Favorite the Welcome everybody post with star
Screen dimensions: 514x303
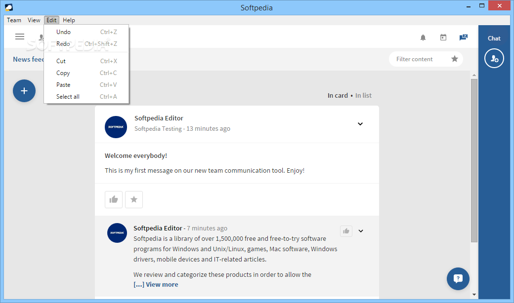tap(134, 199)
